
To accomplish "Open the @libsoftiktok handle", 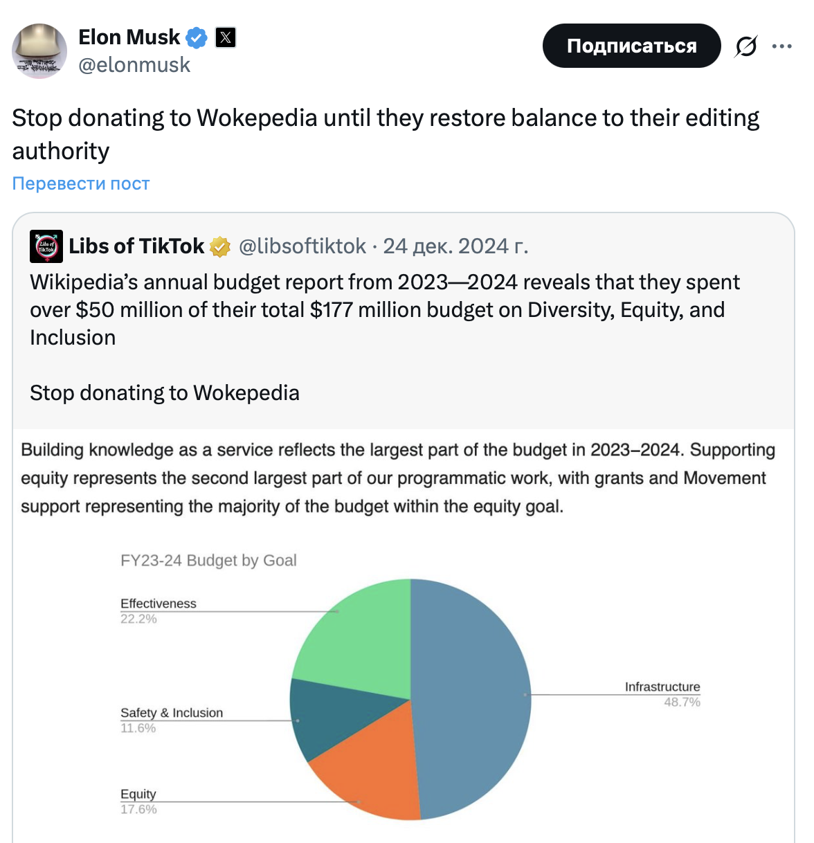I will pos(302,246).
